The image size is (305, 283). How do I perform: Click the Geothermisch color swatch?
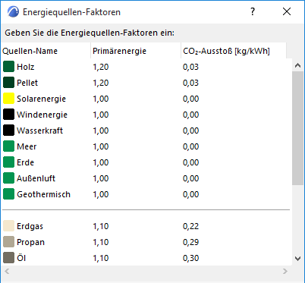pyautogui.click(x=8, y=194)
